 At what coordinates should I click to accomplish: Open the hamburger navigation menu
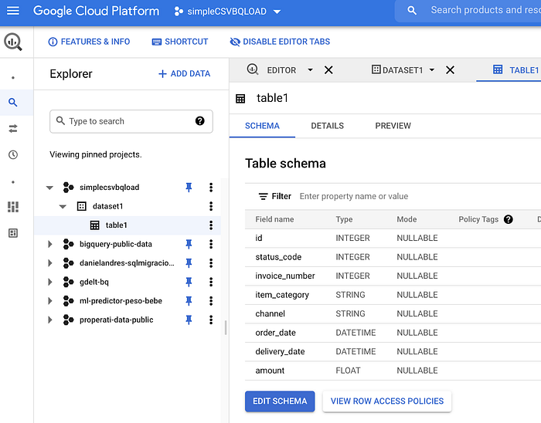13,11
